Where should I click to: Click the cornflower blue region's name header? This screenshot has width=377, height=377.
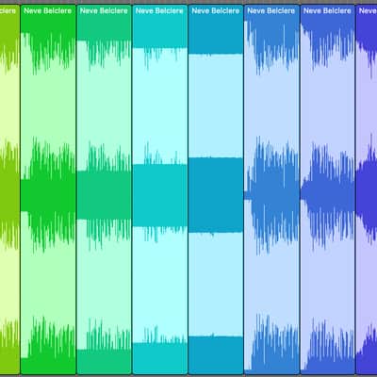coord(271,11)
